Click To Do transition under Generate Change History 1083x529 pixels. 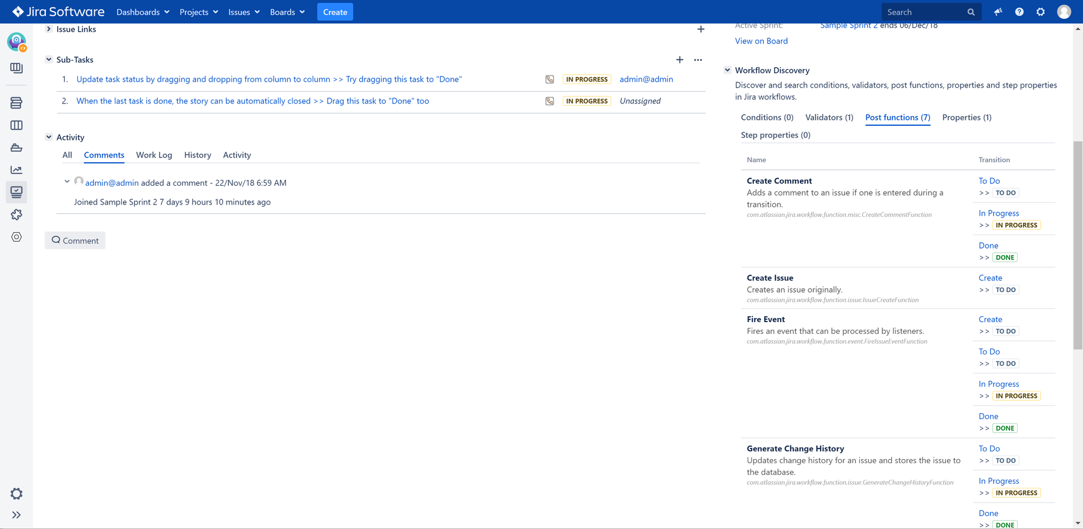989,449
